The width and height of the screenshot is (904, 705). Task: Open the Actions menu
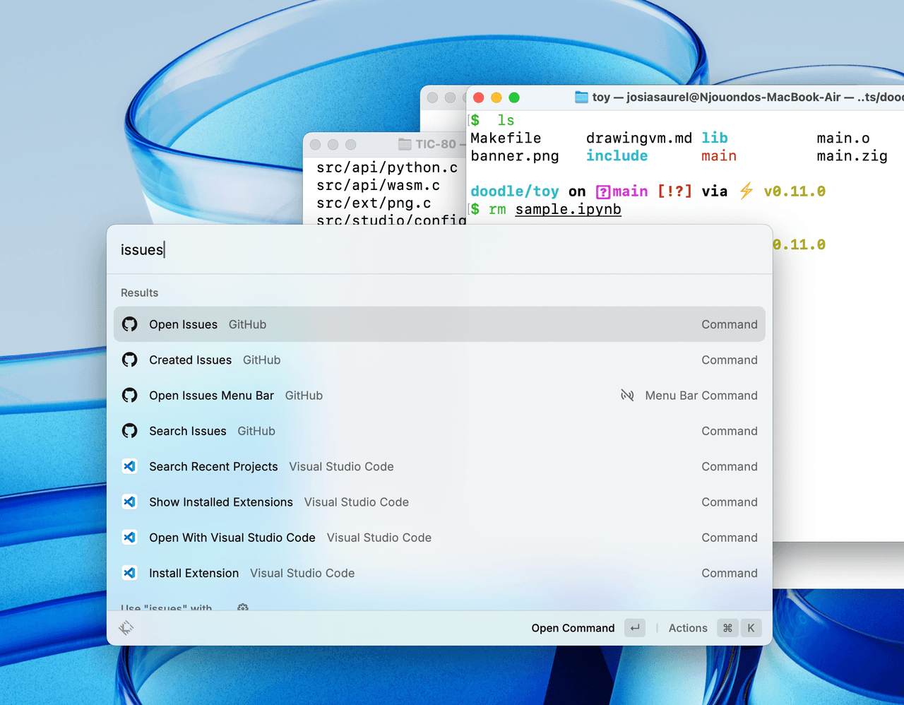(x=687, y=628)
